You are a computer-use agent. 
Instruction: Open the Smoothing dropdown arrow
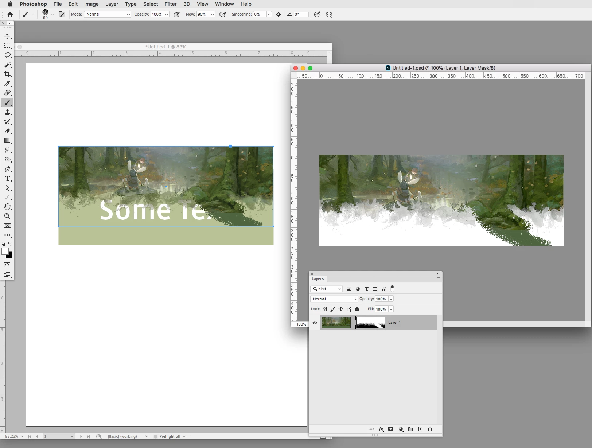pos(269,15)
